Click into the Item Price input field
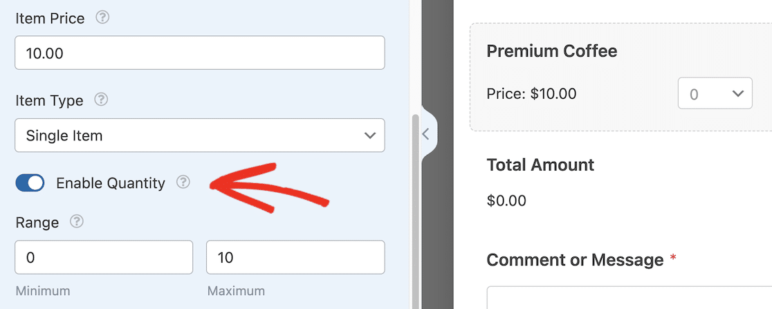The width and height of the screenshot is (772, 309). tap(199, 53)
